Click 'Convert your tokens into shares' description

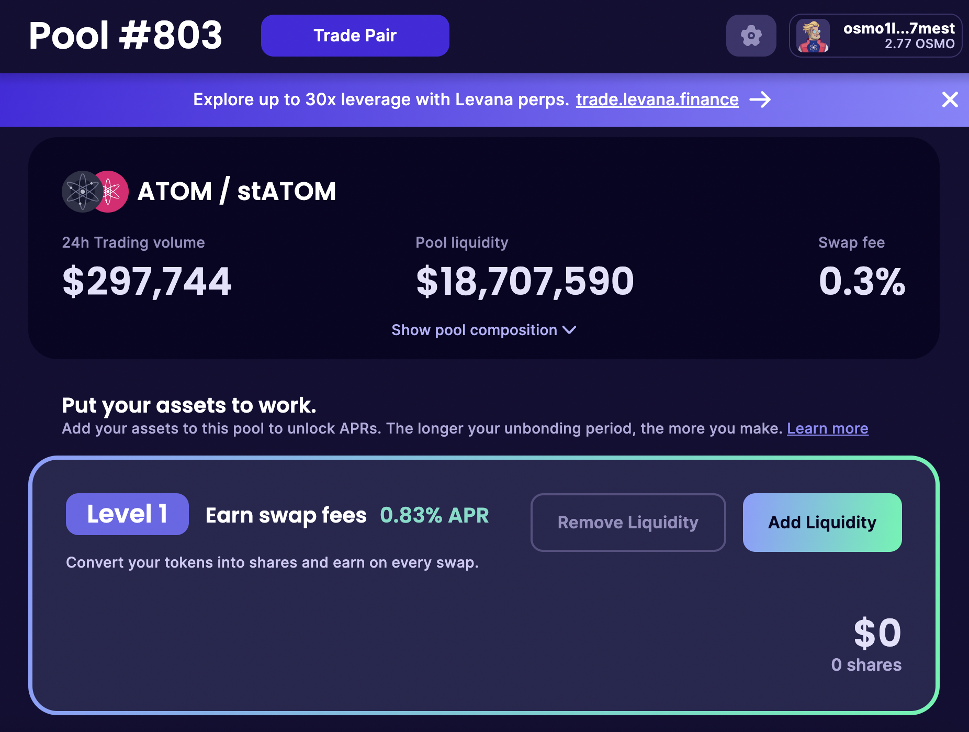[x=272, y=562]
